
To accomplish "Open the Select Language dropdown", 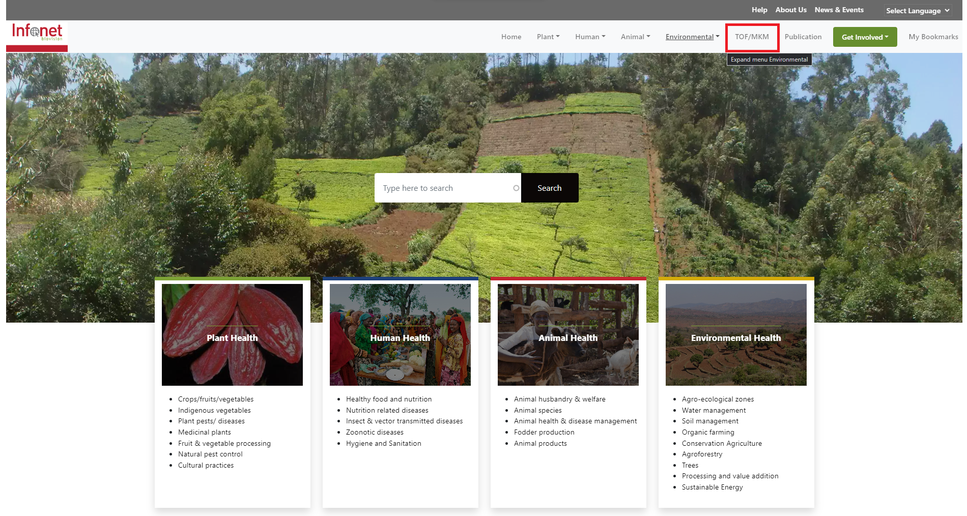I will [x=918, y=11].
